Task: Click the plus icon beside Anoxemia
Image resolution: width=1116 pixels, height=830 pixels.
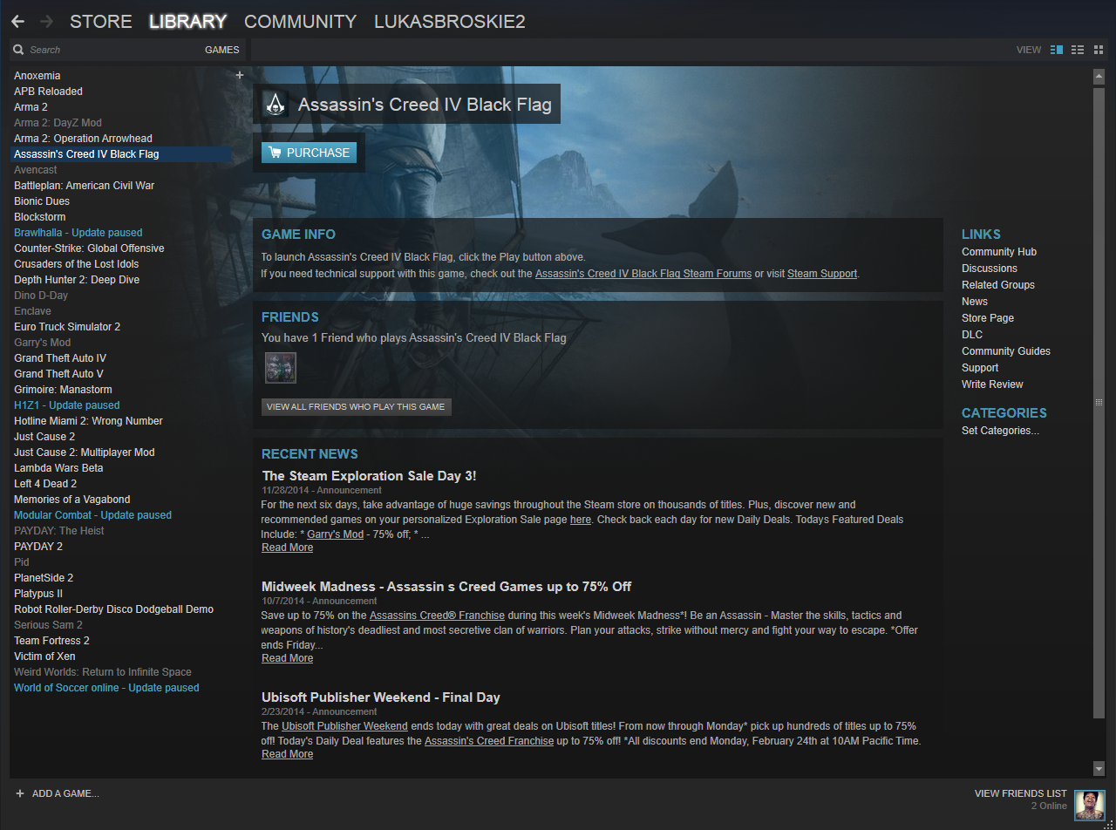Action: pos(240,75)
